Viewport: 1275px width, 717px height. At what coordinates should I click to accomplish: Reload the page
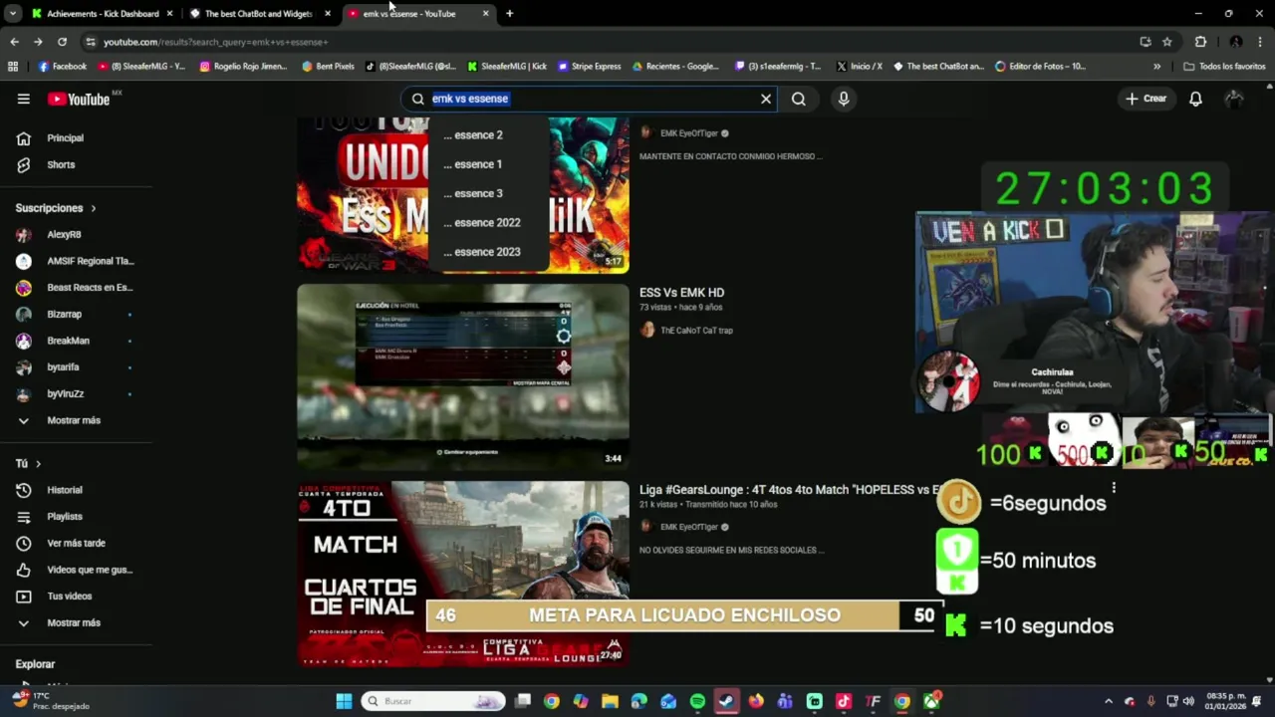click(62, 42)
